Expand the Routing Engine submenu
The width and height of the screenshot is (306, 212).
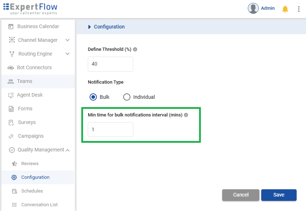pos(68,54)
